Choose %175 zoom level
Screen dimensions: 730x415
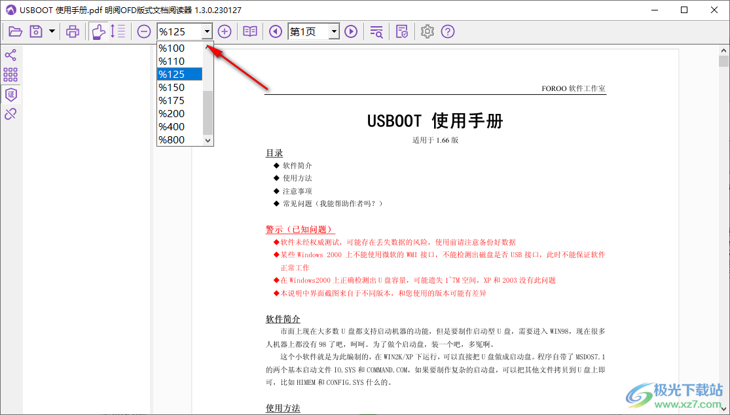click(x=179, y=101)
